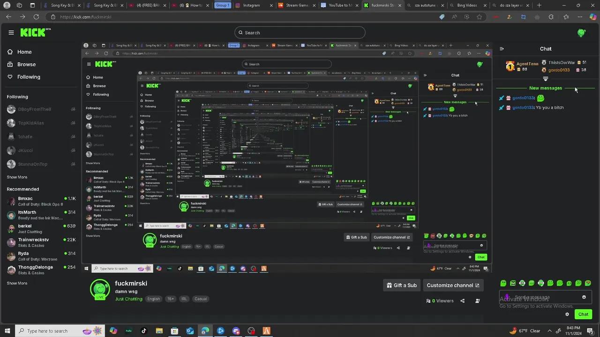Screen dimensions: 600x337
Task: Open Bmxac channel in the outer Recommended list
Action: click(x=41, y=201)
